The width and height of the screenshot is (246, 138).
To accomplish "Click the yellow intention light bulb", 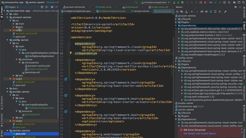I will [71, 53].
